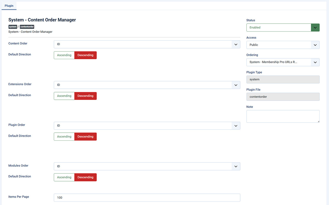Screen dimensions: 329x205
Task: Select Ascending under Plugin Order
Action: tap(64, 136)
